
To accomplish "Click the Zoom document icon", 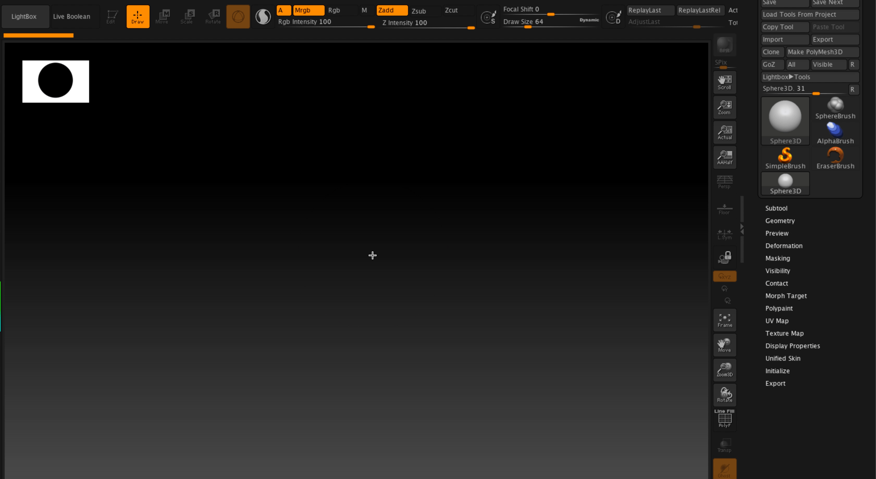I will [x=724, y=108].
